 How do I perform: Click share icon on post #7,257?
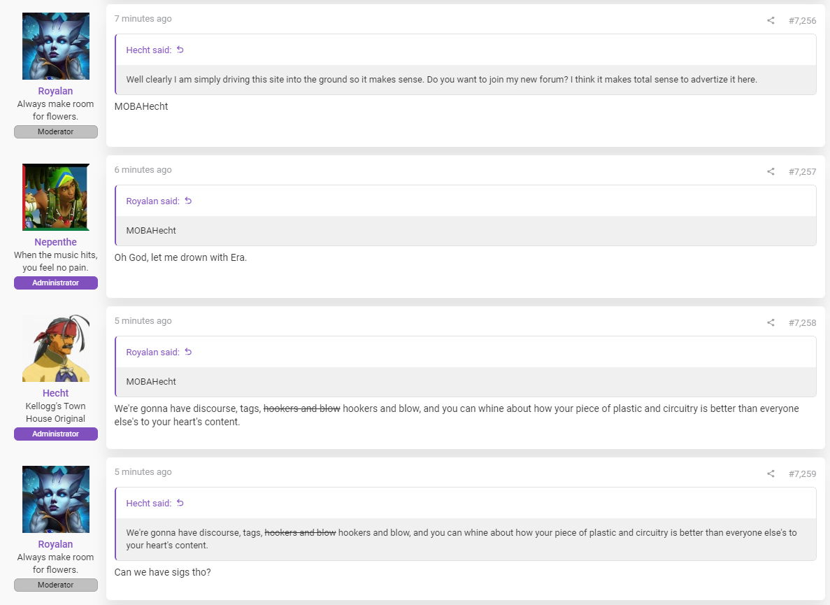[771, 171]
